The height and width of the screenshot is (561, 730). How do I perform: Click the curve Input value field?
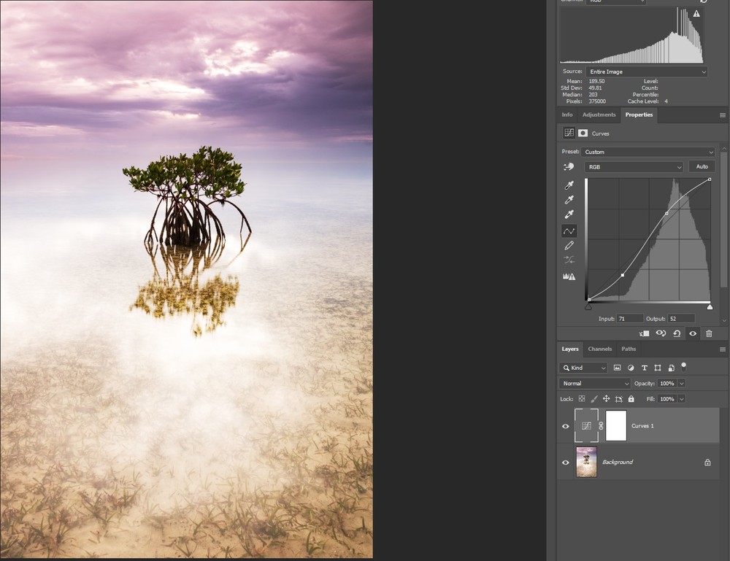coord(630,319)
